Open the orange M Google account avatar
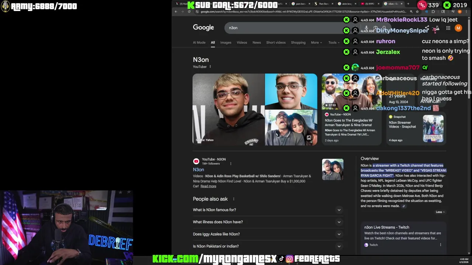472x265 pixels. point(458,28)
